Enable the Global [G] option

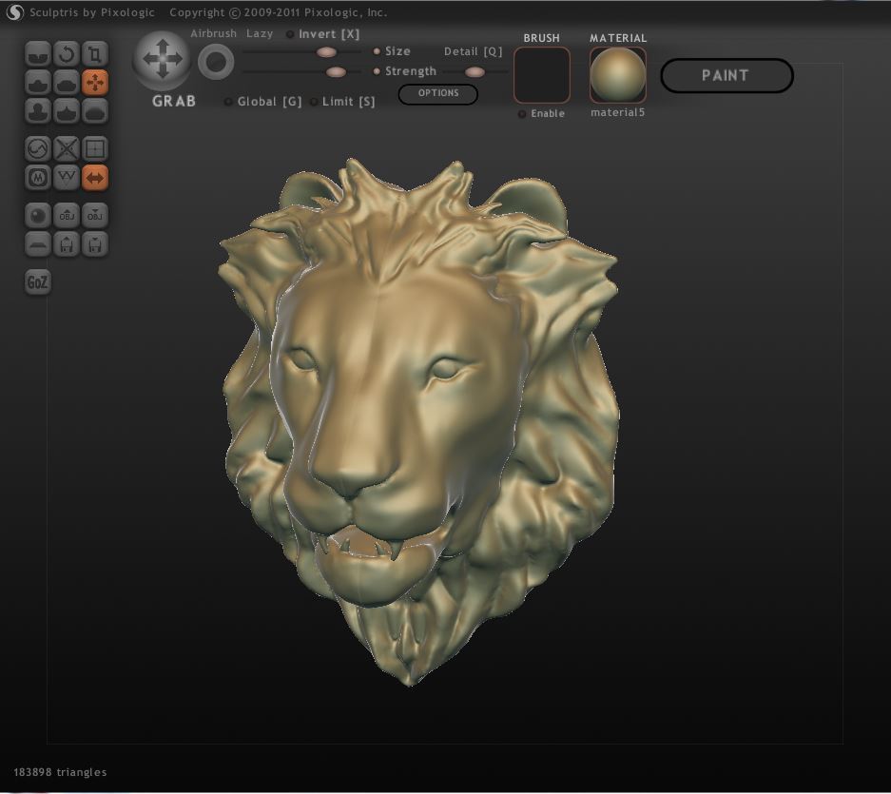pos(263,102)
